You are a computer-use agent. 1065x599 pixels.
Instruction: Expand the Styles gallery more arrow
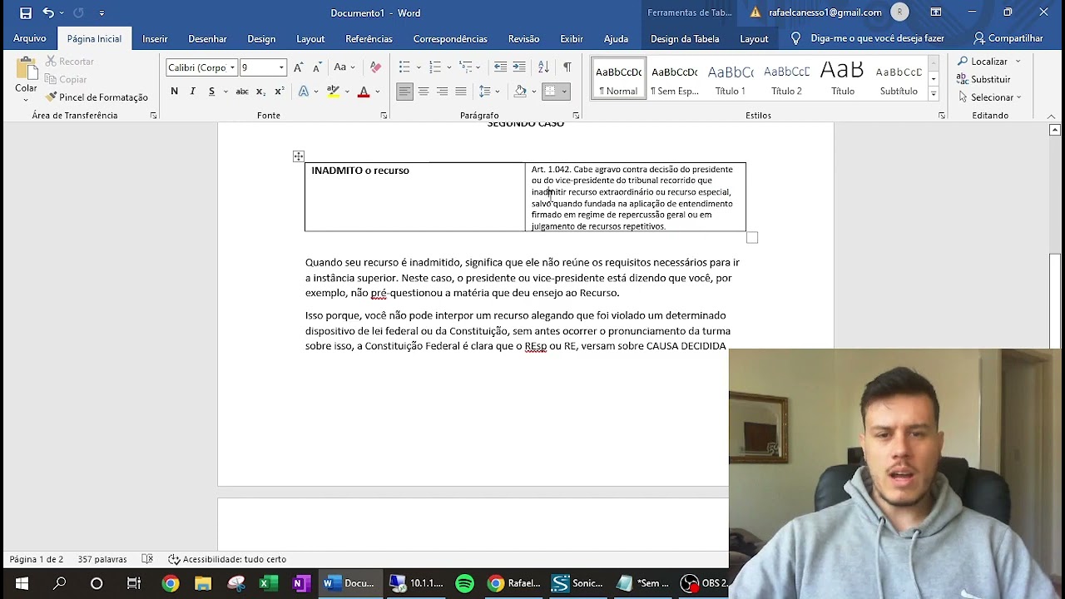point(934,94)
